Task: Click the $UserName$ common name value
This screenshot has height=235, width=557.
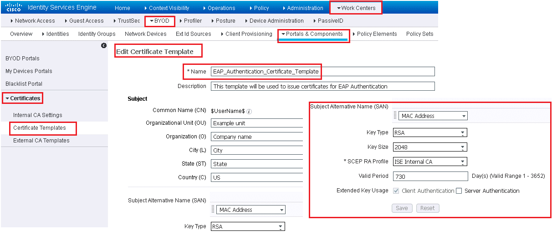Action: 228,111
